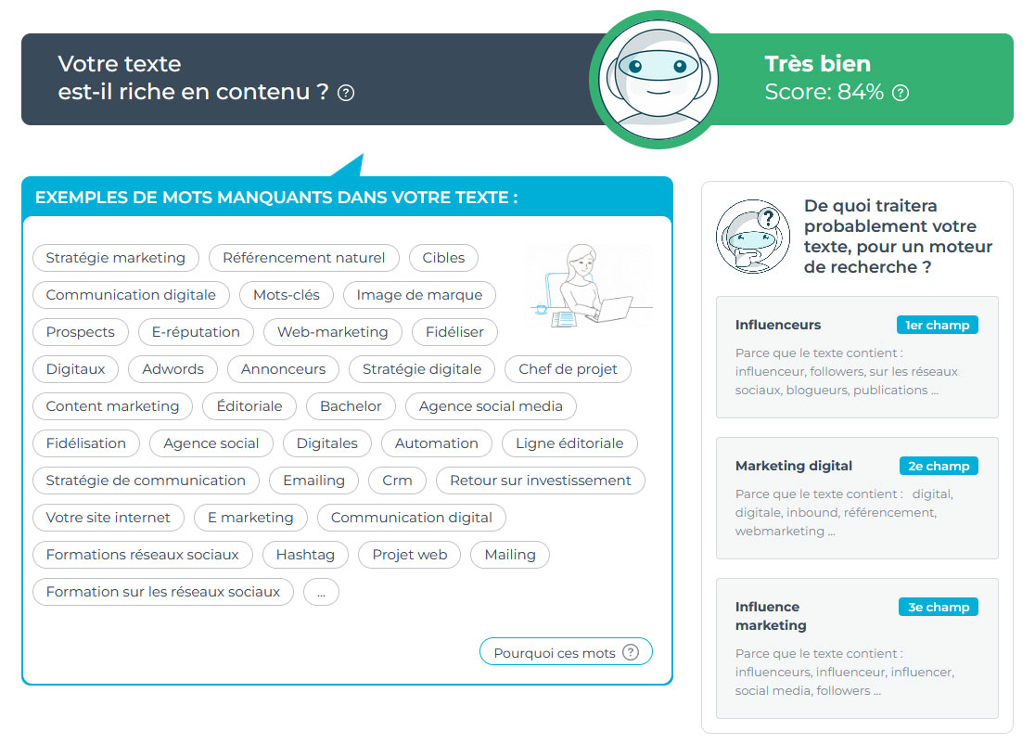Click the '1er champ' badge

coord(938,325)
